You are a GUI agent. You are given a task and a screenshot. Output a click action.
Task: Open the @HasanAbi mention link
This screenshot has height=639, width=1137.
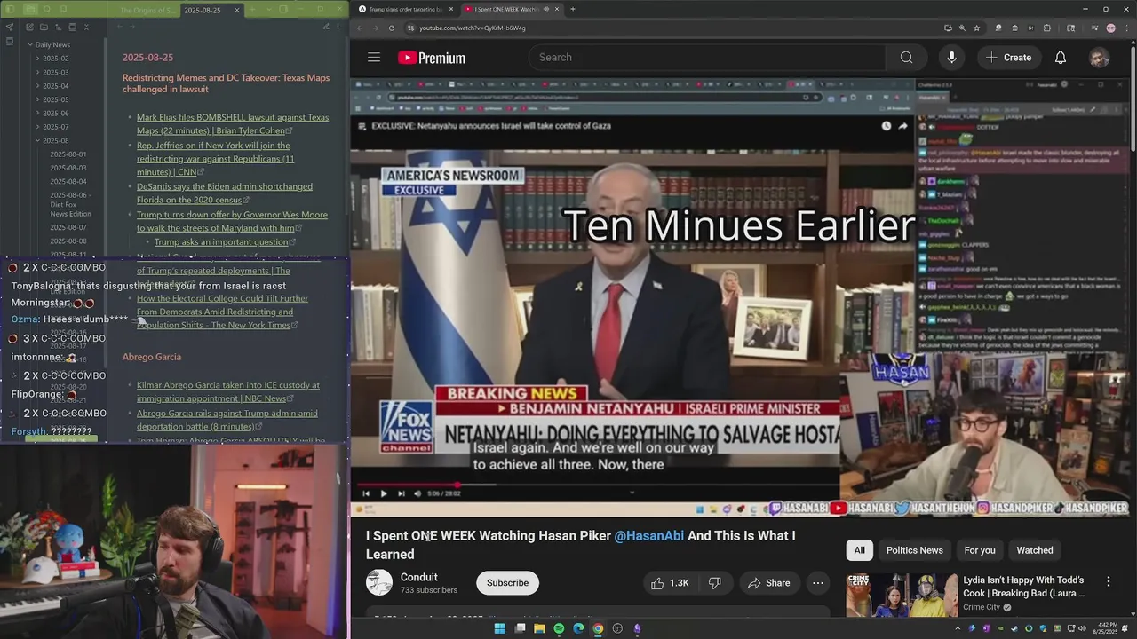tap(649, 536)
